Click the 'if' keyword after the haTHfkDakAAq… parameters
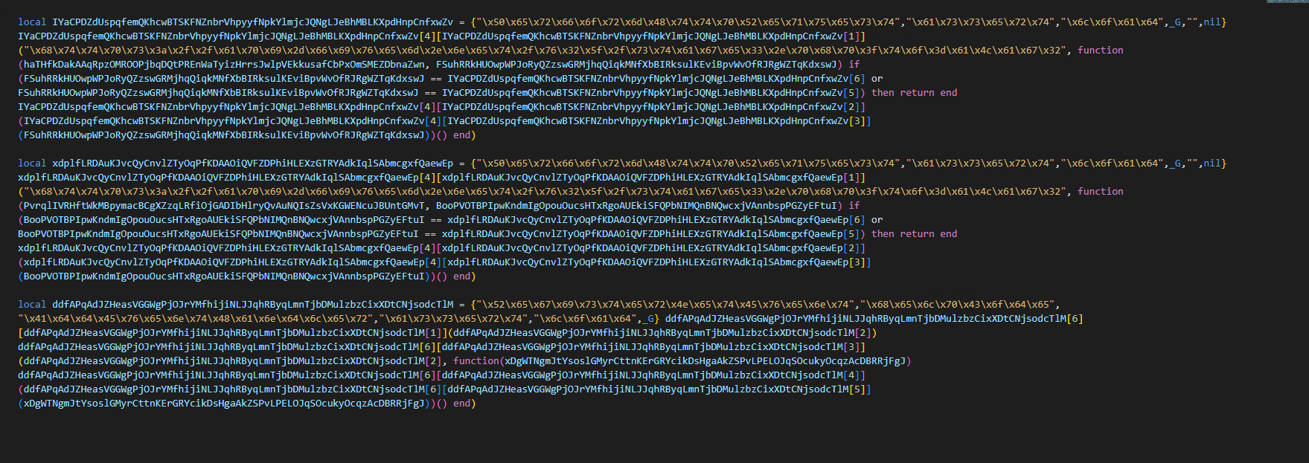The width and height of the screenshot is (1309, 463). click(x=854, y=65)
